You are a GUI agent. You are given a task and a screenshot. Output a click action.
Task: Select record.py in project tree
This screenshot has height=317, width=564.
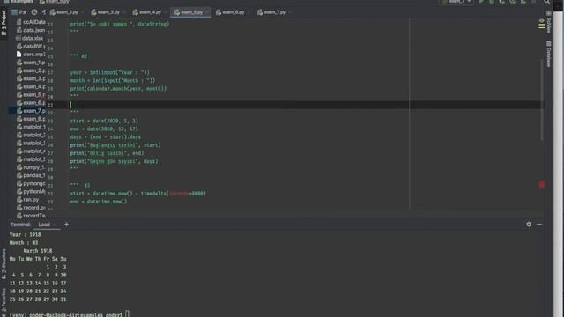[x=31, y=208]
